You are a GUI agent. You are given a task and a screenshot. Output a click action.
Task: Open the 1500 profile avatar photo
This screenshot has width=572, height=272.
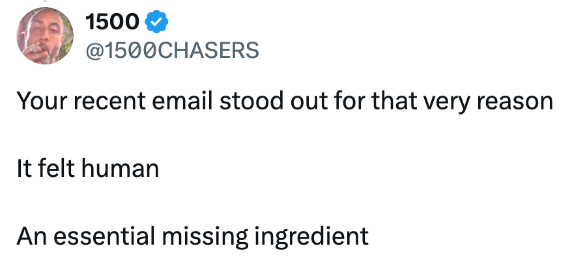(44, 36)
